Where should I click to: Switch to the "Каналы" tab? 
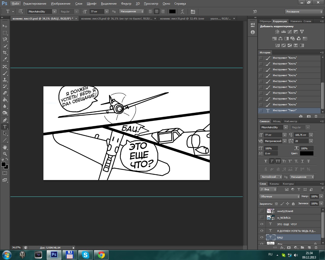[274, 184]
